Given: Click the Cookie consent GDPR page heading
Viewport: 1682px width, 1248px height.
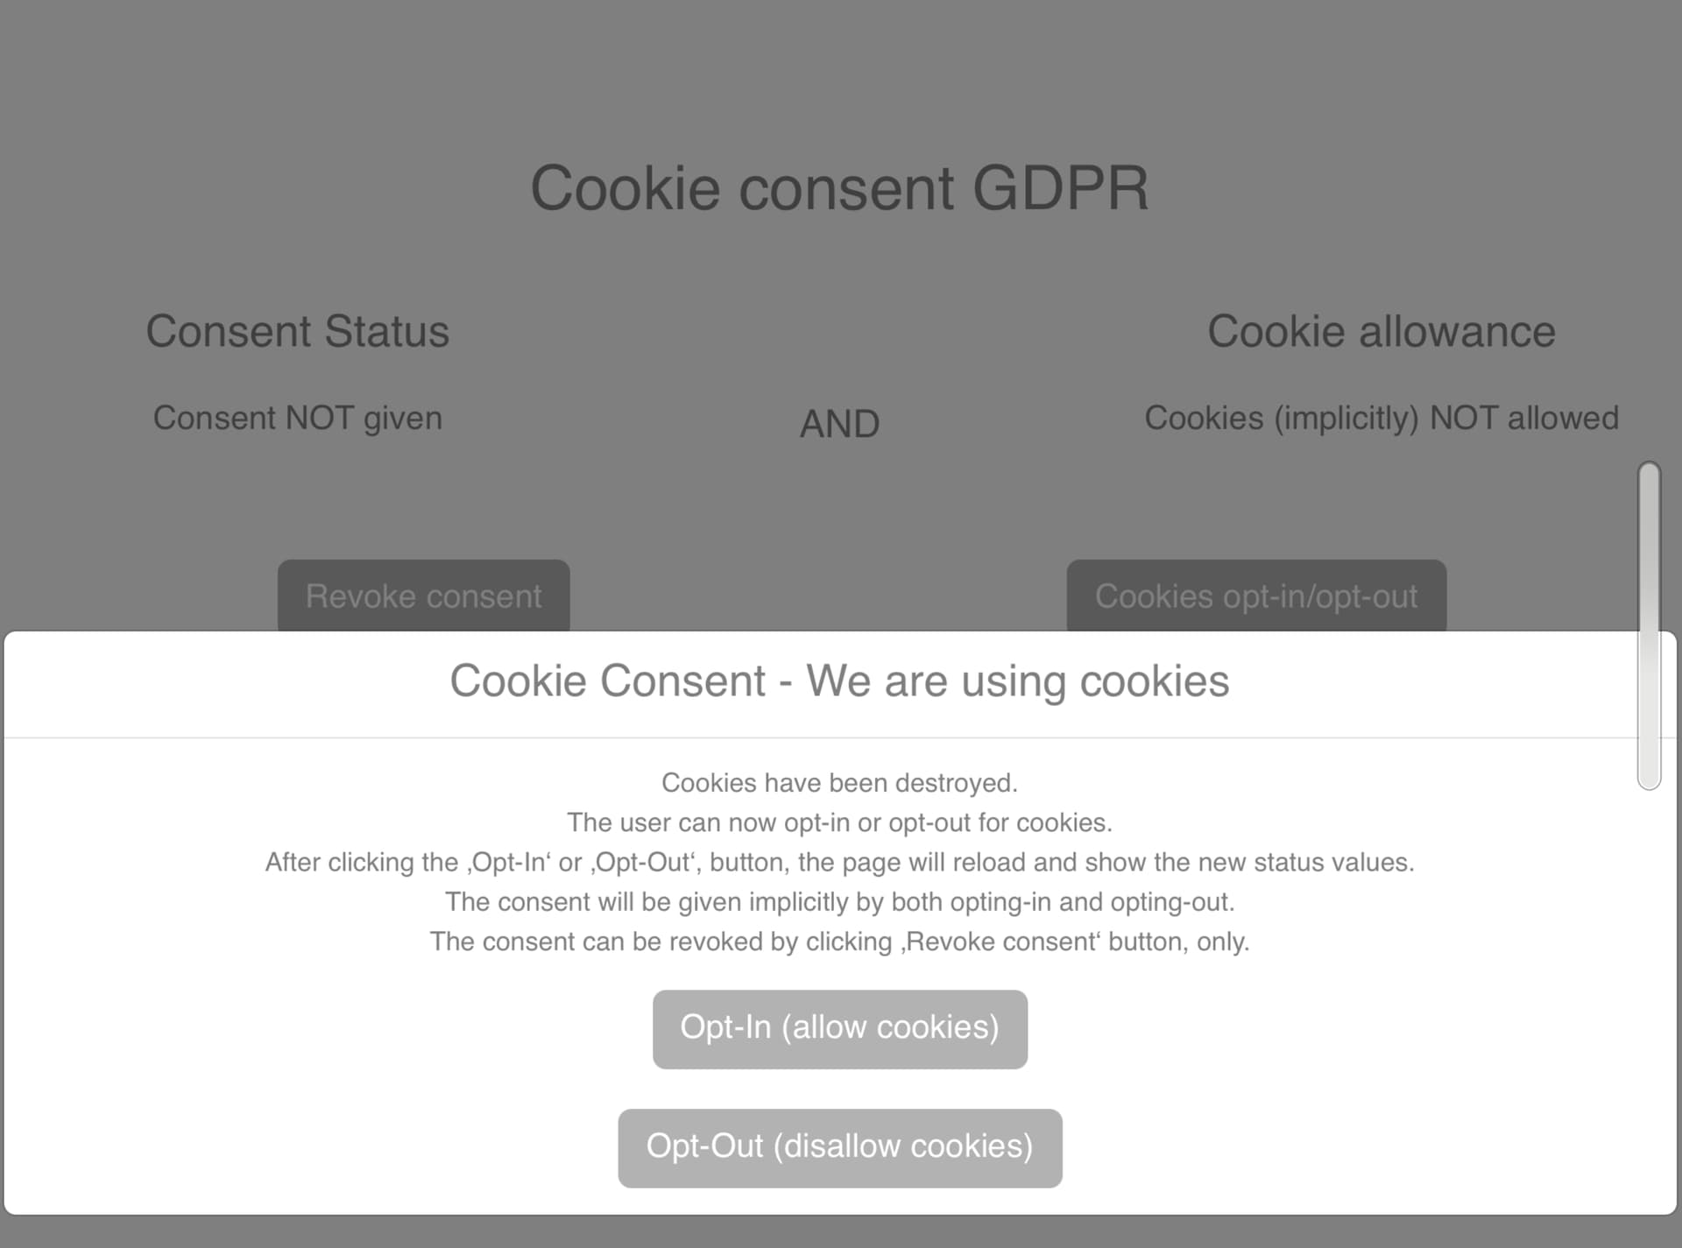Looking at the screenshot, I should point(839,188).
